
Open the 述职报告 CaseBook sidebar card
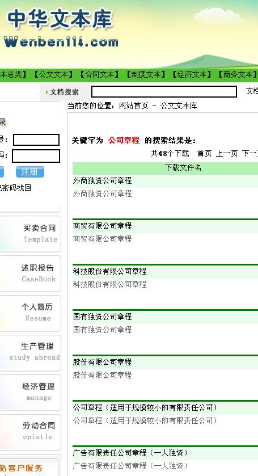[x=30, y=273]
